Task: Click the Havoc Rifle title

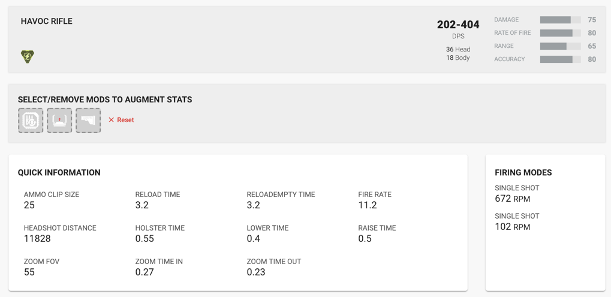Action: coord(47,22)
